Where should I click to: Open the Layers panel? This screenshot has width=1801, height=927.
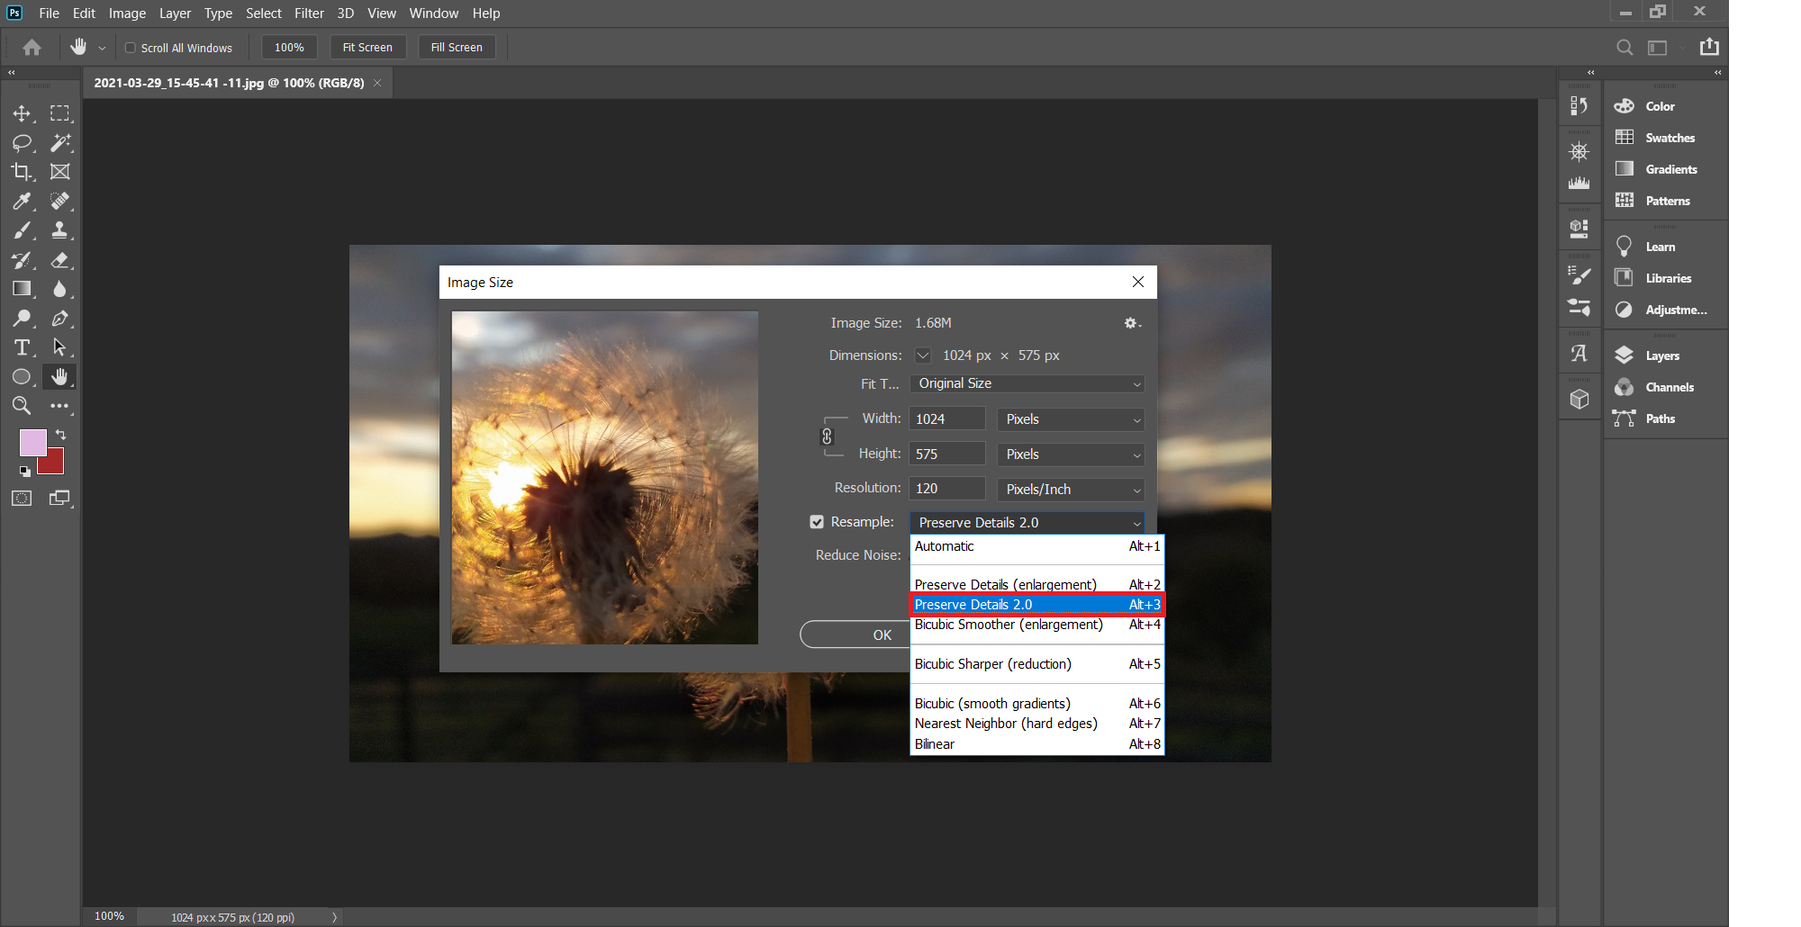pyautogui.click(x=1661, y=355)
